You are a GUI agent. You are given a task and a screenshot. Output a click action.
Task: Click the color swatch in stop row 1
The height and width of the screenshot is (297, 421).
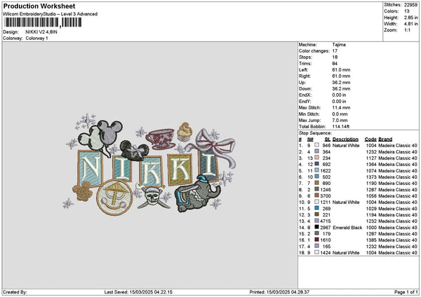point(317,145)
